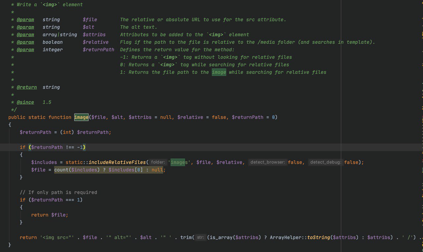Click the (int) cast on the $returnPath assignment
The width and height of the screenshot is (423, 252).
pyautogui.click(x=67, y=132)
